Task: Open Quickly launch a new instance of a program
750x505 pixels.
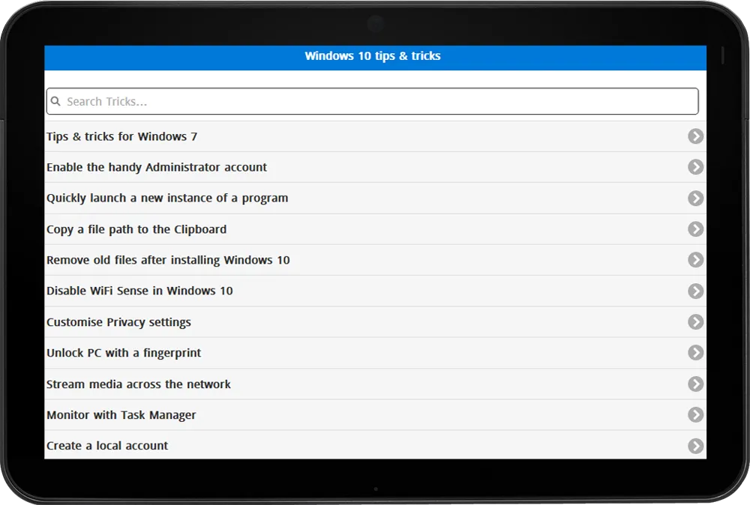Action: click(x=375, y=199)
